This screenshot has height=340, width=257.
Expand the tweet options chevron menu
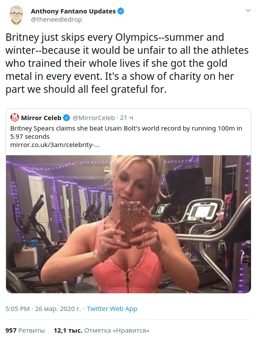(x=248, y=10)
